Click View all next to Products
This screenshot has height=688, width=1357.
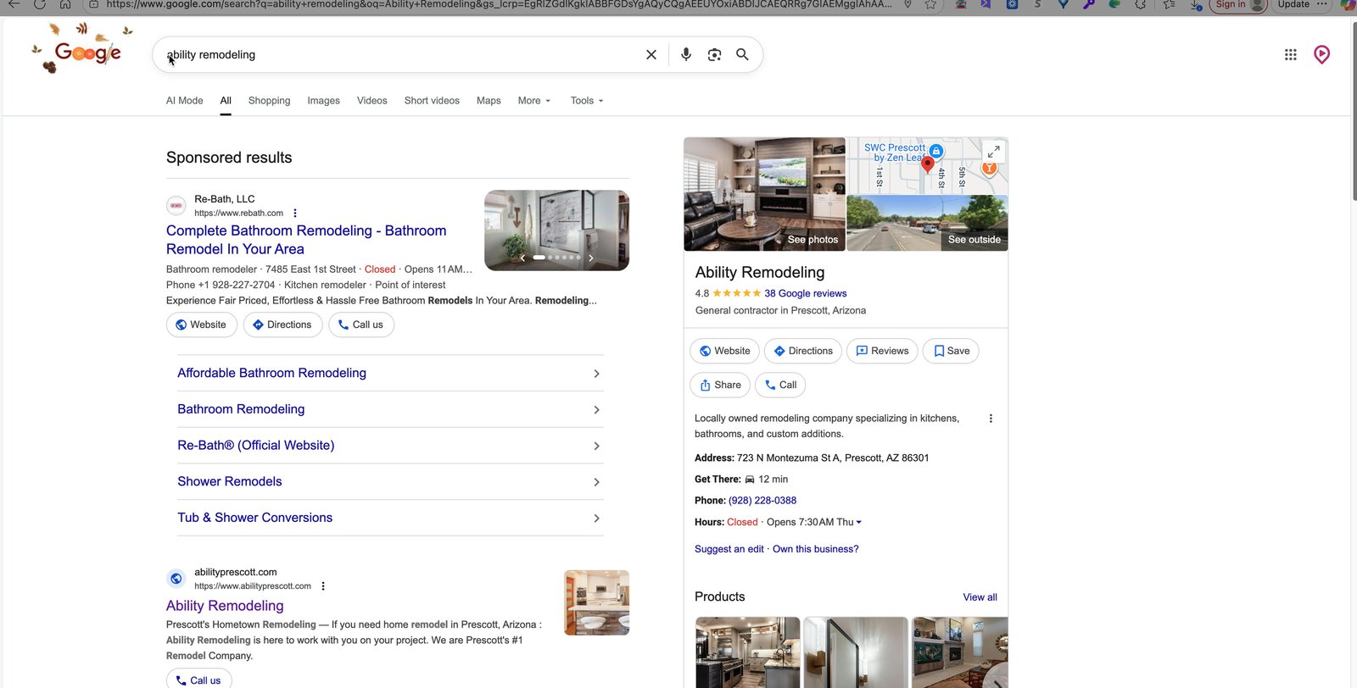point(980,597)
